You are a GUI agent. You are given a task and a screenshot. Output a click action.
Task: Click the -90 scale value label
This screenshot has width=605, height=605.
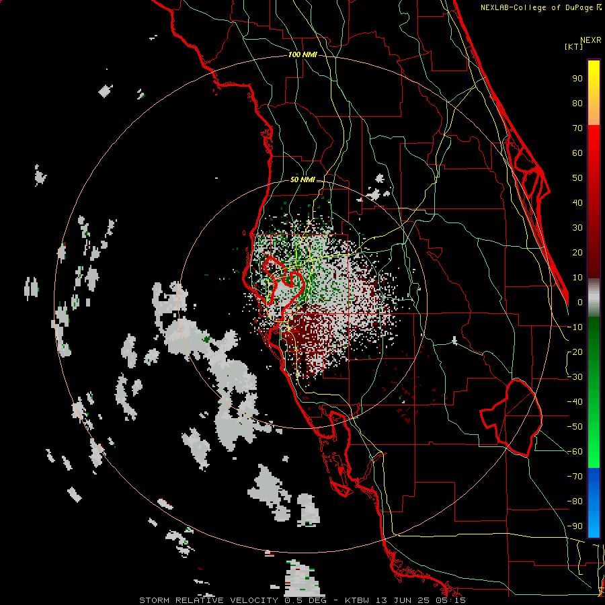[x=575, y=526]
